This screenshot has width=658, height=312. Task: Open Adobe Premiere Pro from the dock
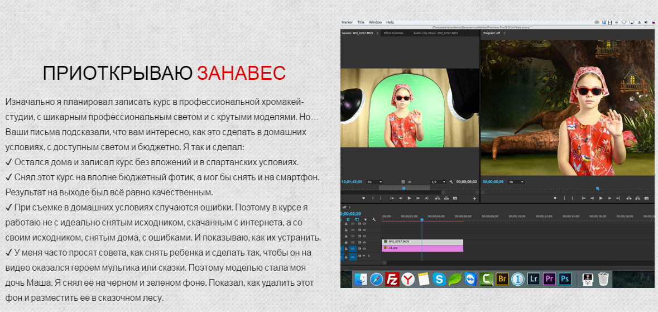pos(549,279)
